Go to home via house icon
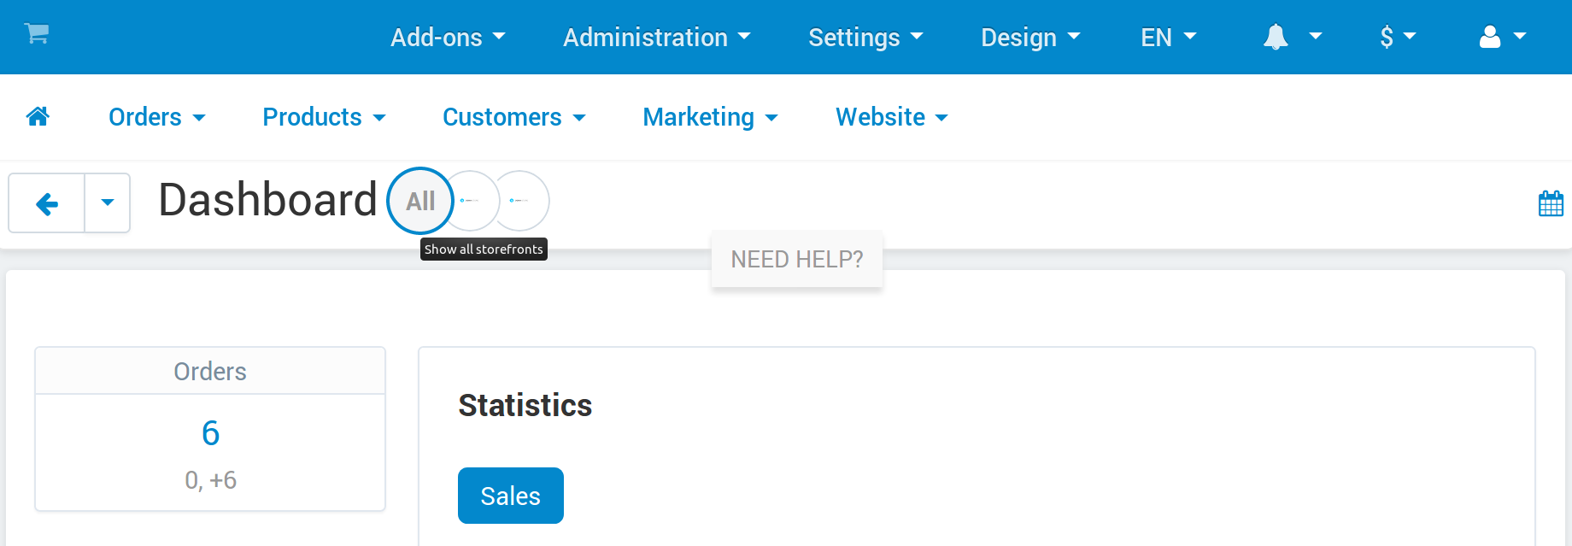1572x546 pixels. click(38, 116)
